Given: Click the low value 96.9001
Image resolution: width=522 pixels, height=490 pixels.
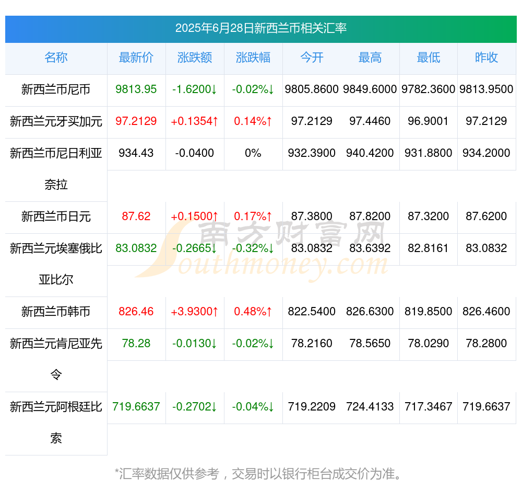Looking at the screenshot, I should click(429, 121).
